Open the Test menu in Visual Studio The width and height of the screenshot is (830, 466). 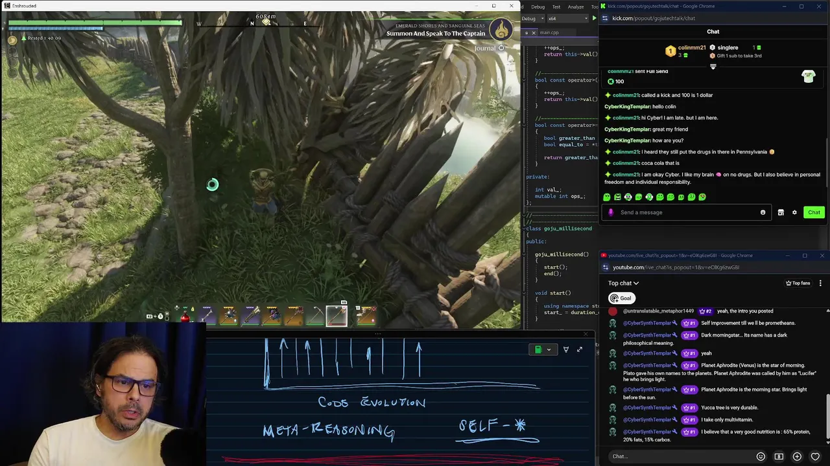pyautogui.click(x=556, y=6)
